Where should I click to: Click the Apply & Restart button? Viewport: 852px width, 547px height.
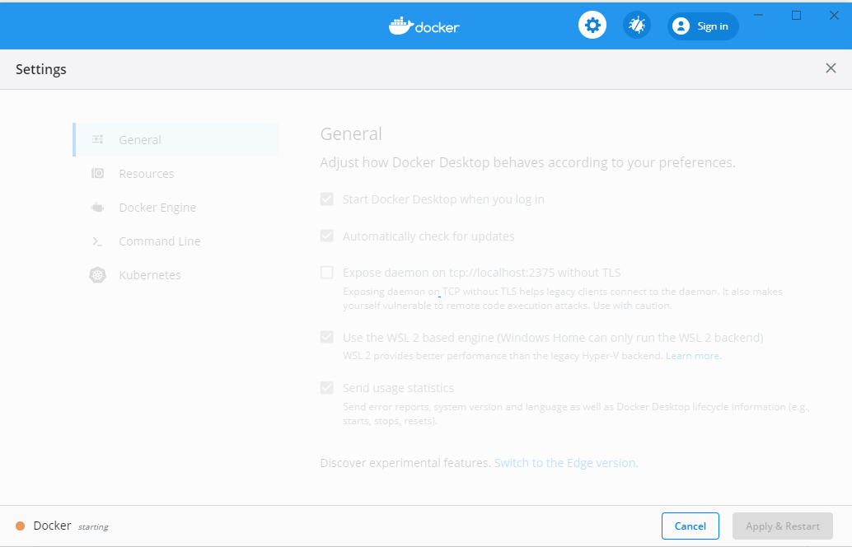[x=783, y=526]
